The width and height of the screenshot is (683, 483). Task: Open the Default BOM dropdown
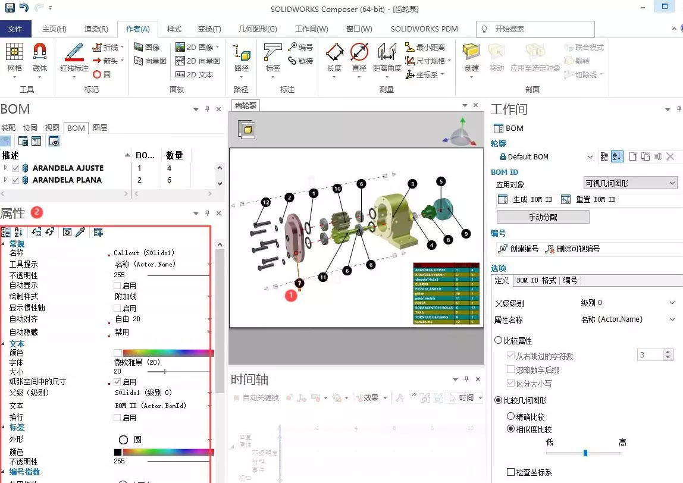click(x=590, y=156)
